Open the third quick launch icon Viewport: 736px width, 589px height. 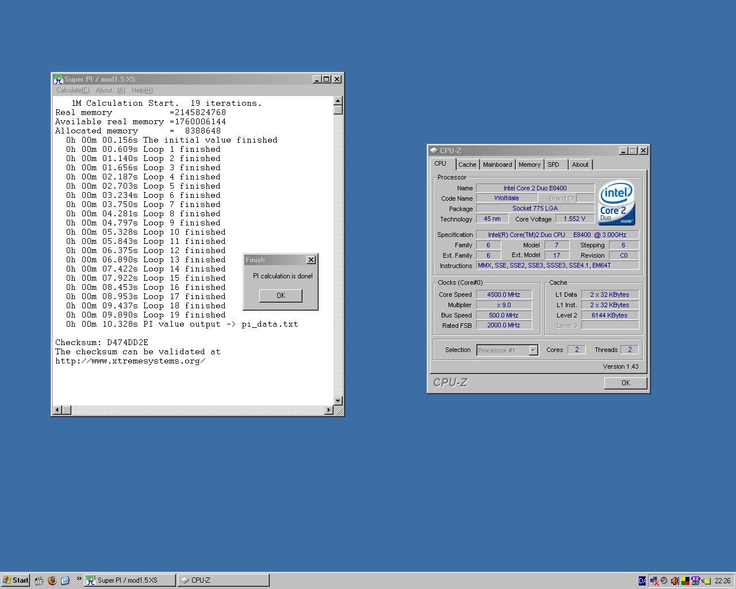[x=65, y=580]
